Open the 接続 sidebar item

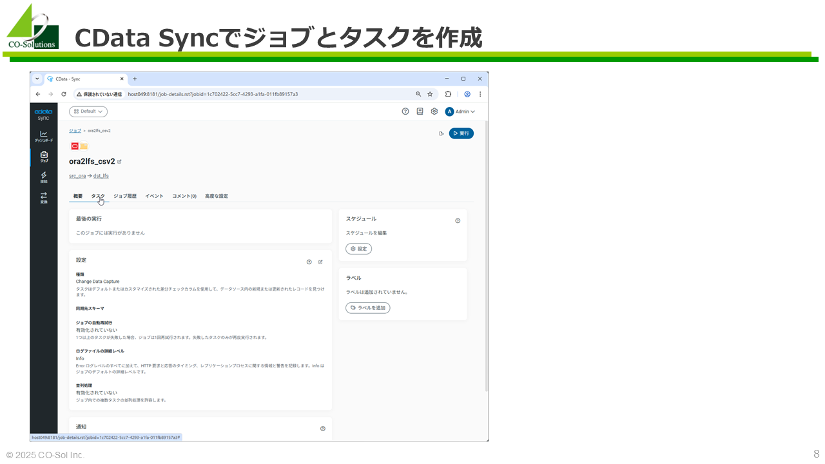click(x=44, y=177)
